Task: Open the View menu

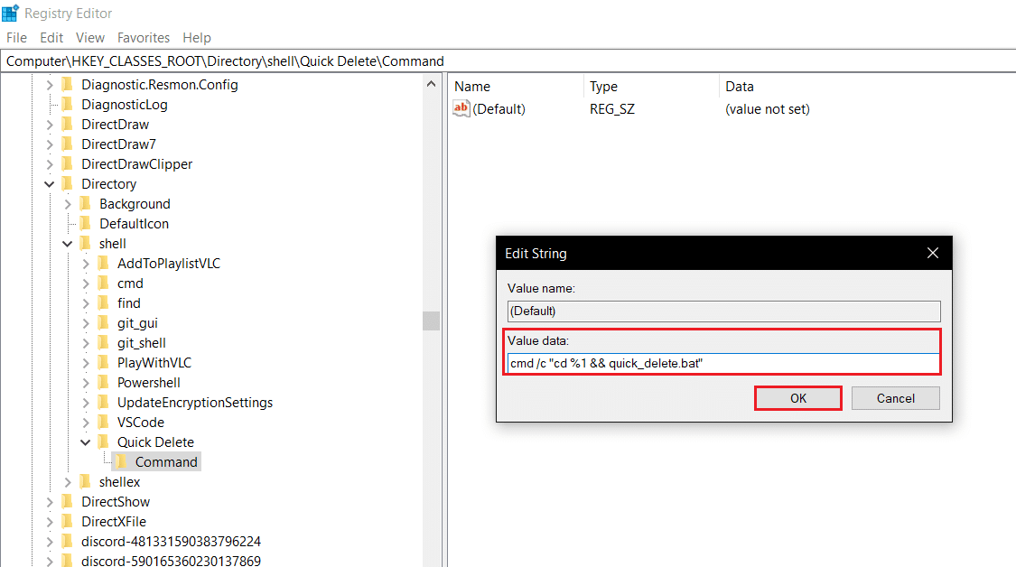Action: [90, 38]
